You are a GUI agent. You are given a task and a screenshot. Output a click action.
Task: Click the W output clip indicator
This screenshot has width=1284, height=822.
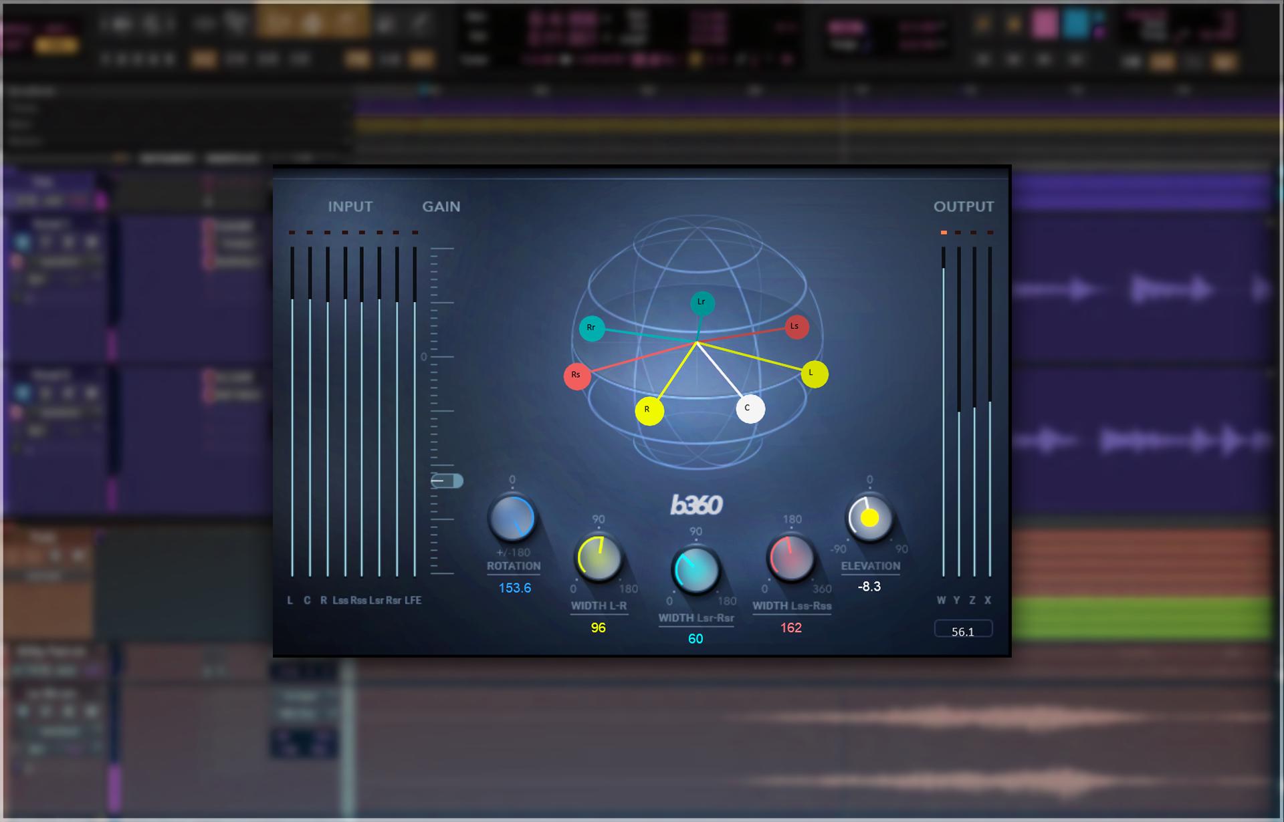point(944,233)
